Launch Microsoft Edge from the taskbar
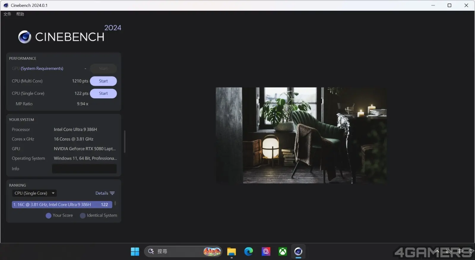 click(248, 252)
